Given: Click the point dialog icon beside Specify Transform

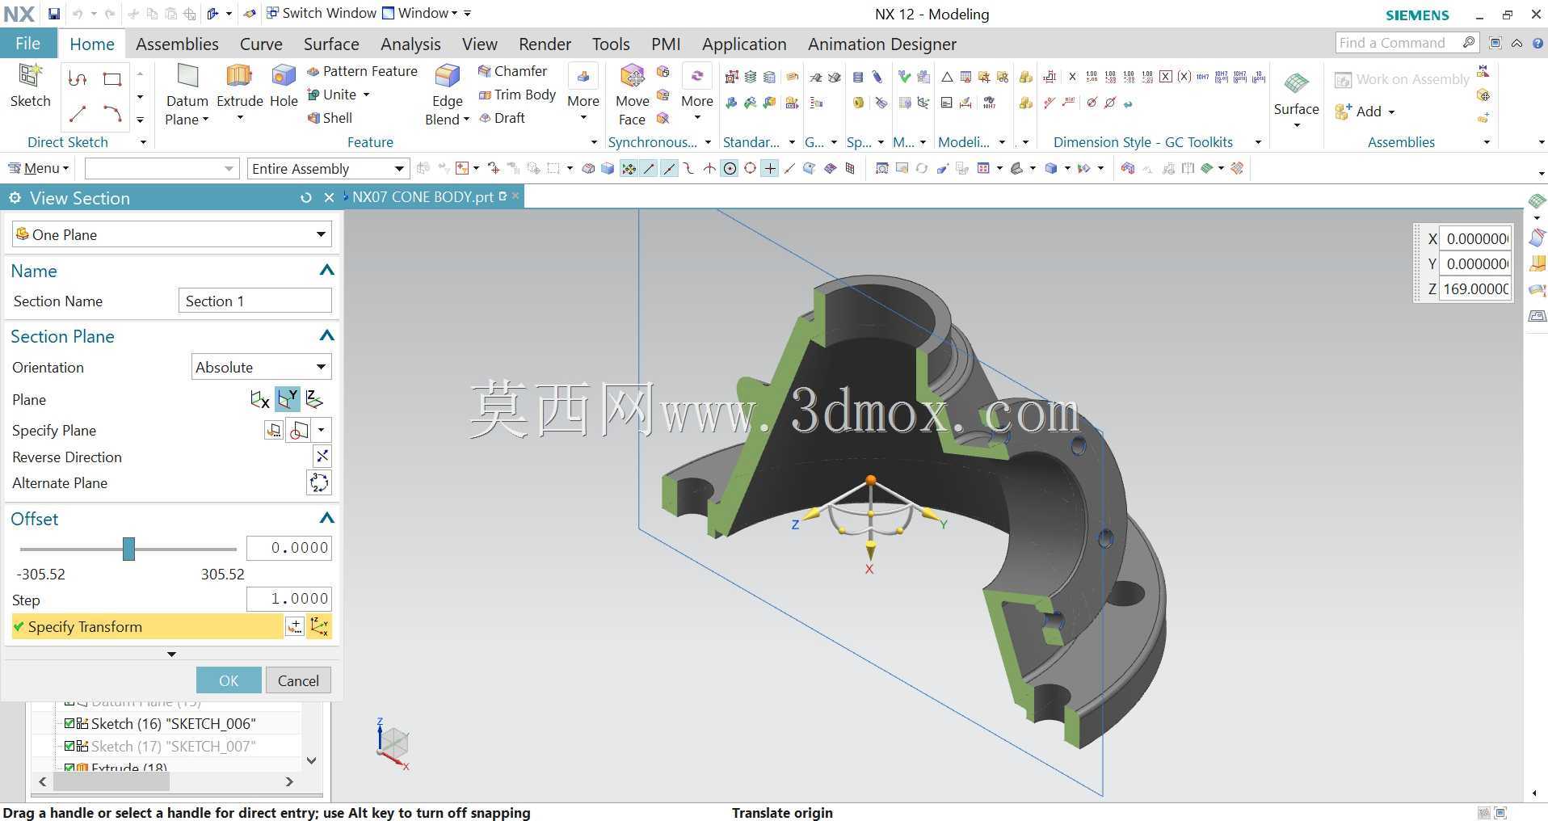Looking at the screenshot, I should click(x=295, y=626).
